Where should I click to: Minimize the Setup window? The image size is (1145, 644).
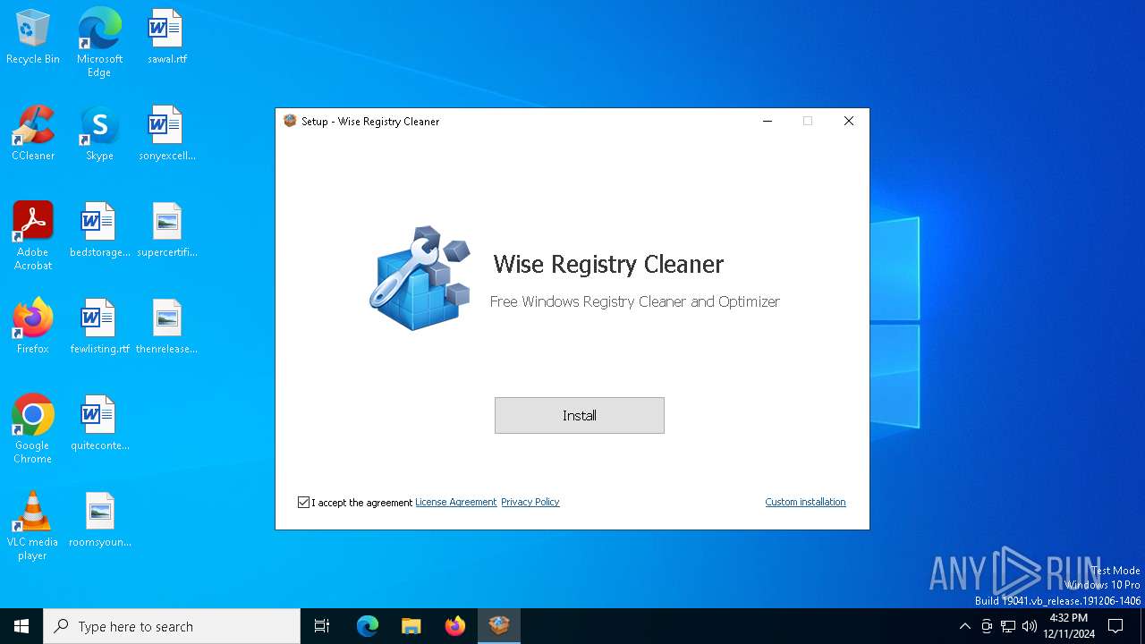coord(767,121)
